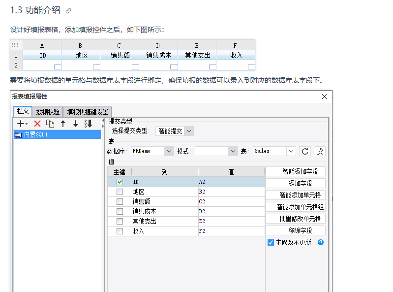Move item down with down arrow icon
The width and height of the screenshot is (393, 292).
coord(75,124)
